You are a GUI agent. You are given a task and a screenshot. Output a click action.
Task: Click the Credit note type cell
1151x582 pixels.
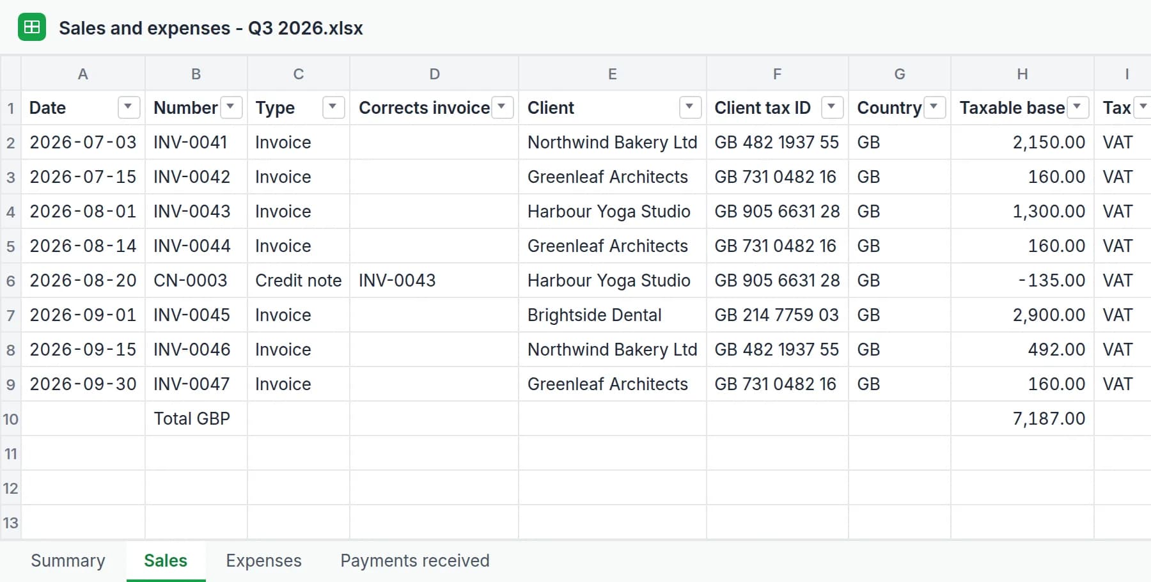tap(299, 280)
